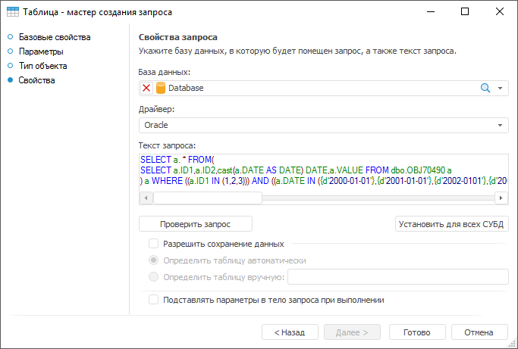Choose Определить таблицу вручную radio option
Image resolution: width=518 pixels, height=349 pixels.
154,277
